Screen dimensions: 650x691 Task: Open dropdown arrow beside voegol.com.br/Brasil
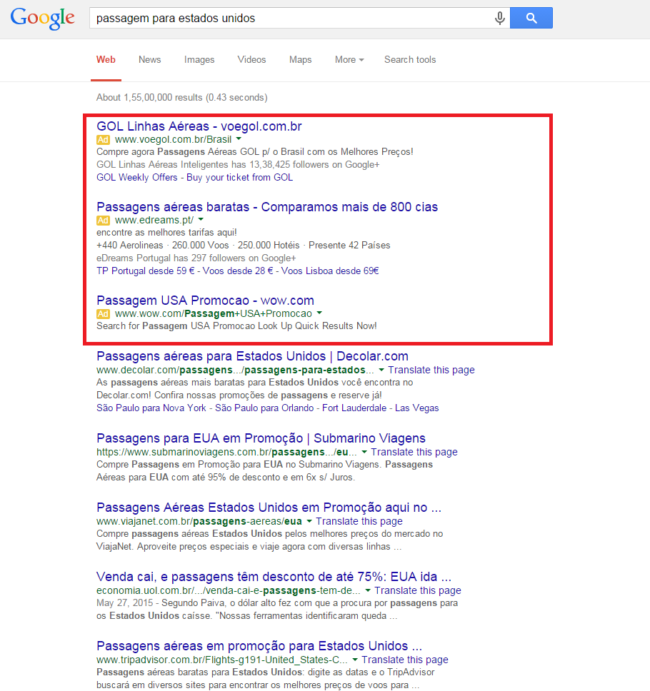239,138
